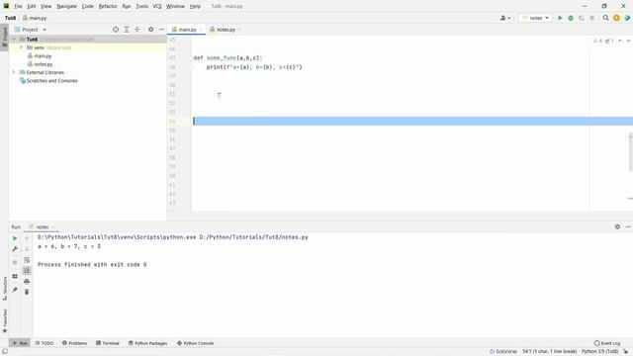The image size is (633, 356).
Task: Open the Python Console tool window
Action: (196, 343)
